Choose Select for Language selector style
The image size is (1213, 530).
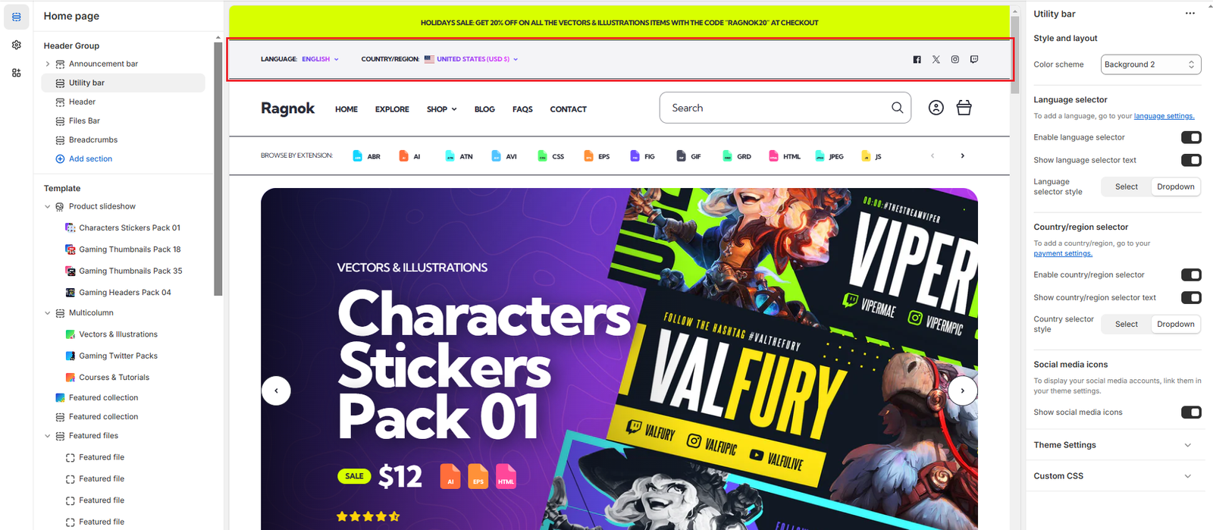tap(1126, 187)
